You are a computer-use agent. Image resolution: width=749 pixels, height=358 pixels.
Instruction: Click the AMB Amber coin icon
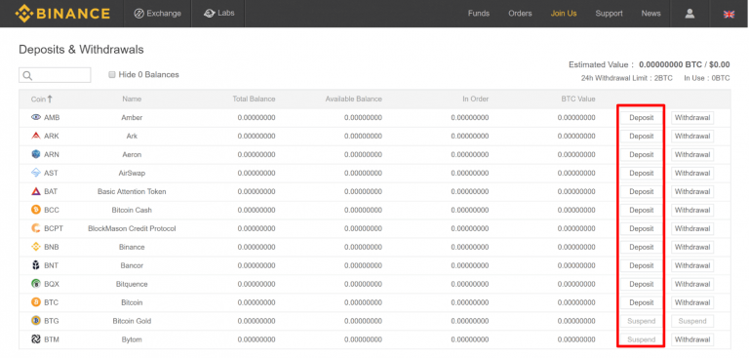click(x=36, y=117)
